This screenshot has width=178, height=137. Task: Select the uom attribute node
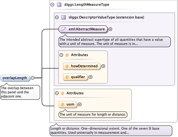[x=68, y=105]
